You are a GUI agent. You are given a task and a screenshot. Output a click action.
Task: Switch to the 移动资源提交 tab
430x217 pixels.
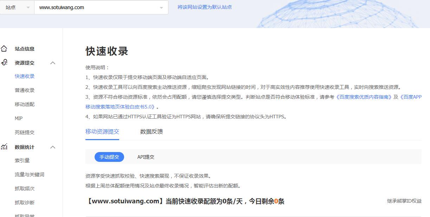[102, 132]
